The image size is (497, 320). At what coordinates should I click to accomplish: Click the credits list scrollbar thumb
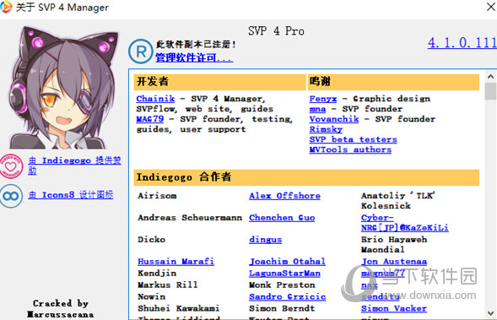pos(490,90)
